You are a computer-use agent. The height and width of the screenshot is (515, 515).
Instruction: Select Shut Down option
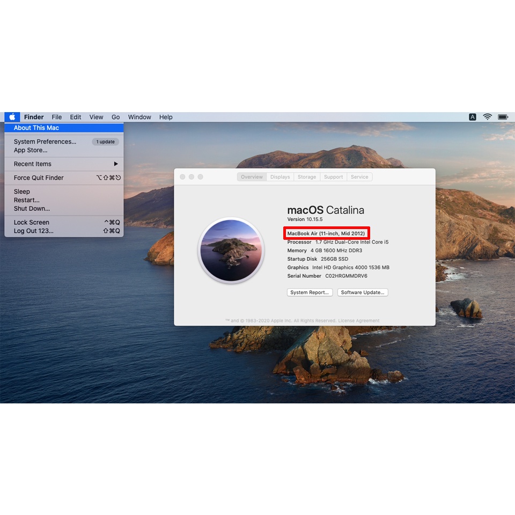coord(32,209)
